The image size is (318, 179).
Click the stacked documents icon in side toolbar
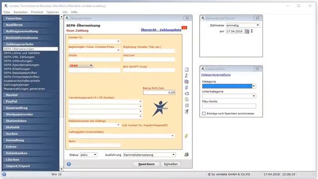click(187, 88)
